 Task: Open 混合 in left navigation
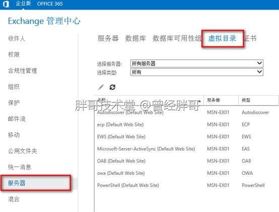pos(14,199)
